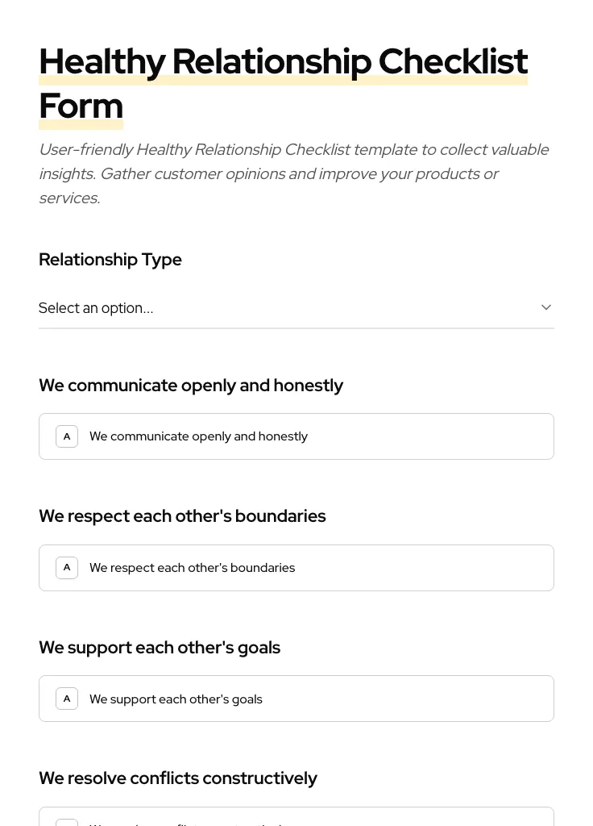Click the 'Relationship Type' question label
Image resolution: width=593 pixels, height=826 pixels.
pyautogui.click(x=110, y=259)
